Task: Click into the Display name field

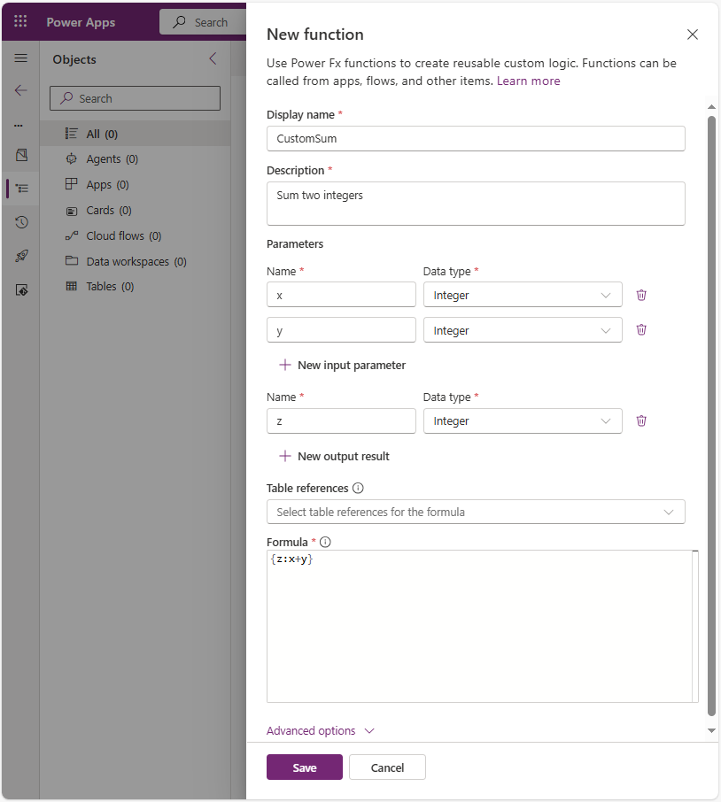Action: [476, 139]
